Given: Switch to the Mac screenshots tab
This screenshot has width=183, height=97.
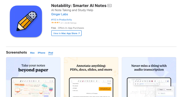Looking at the screenshot, I should pos(32,53).
